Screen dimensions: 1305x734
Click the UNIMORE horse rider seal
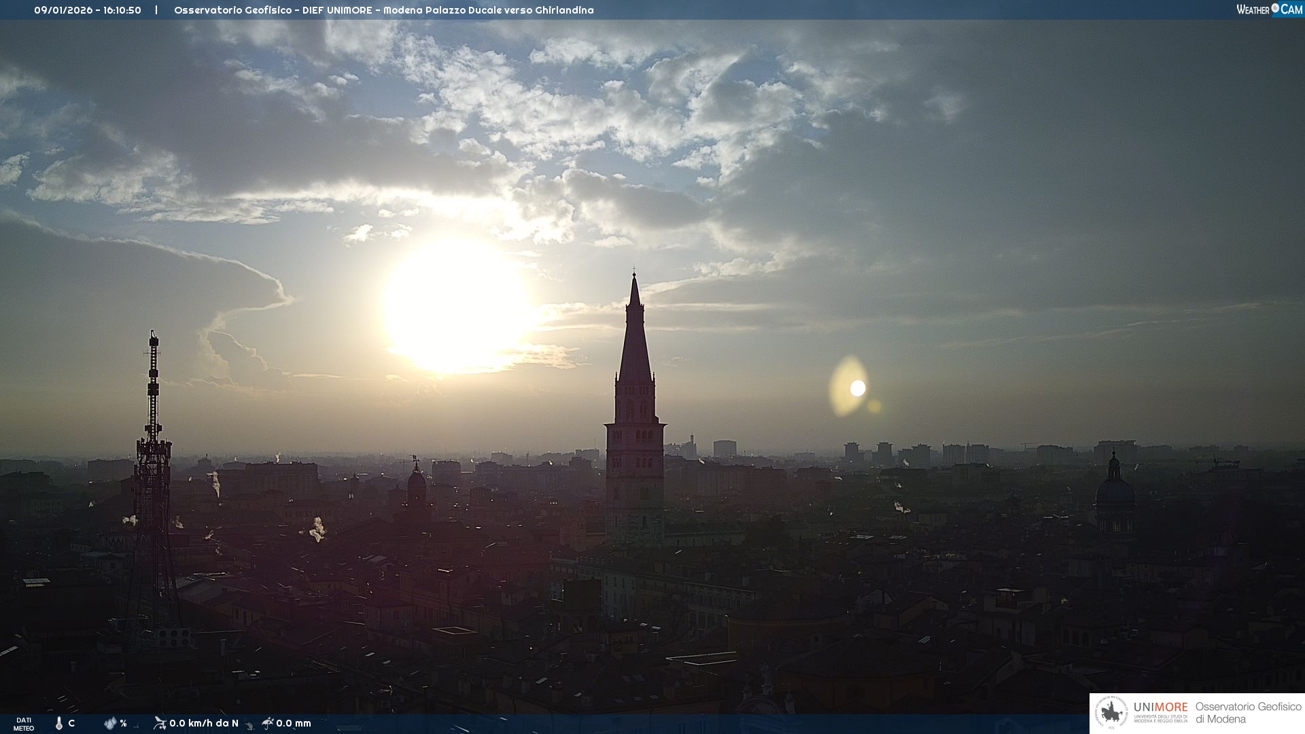pos(1111,713)
